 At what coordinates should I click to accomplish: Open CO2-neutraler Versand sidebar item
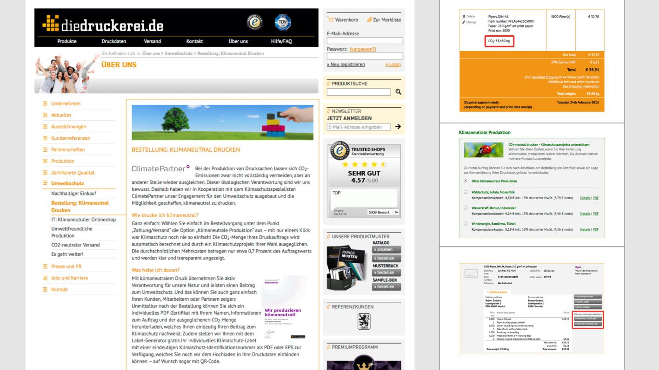[75, 245]
